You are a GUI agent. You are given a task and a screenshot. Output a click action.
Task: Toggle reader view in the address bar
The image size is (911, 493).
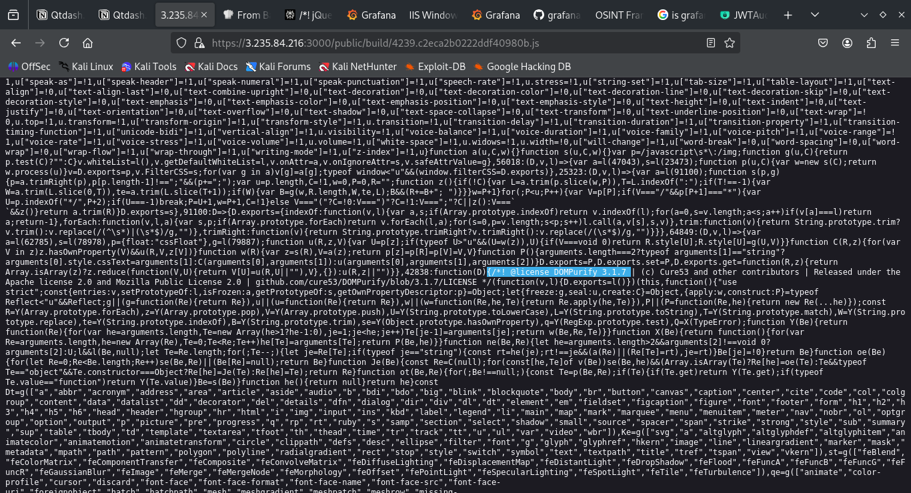[x=711, y=43]
